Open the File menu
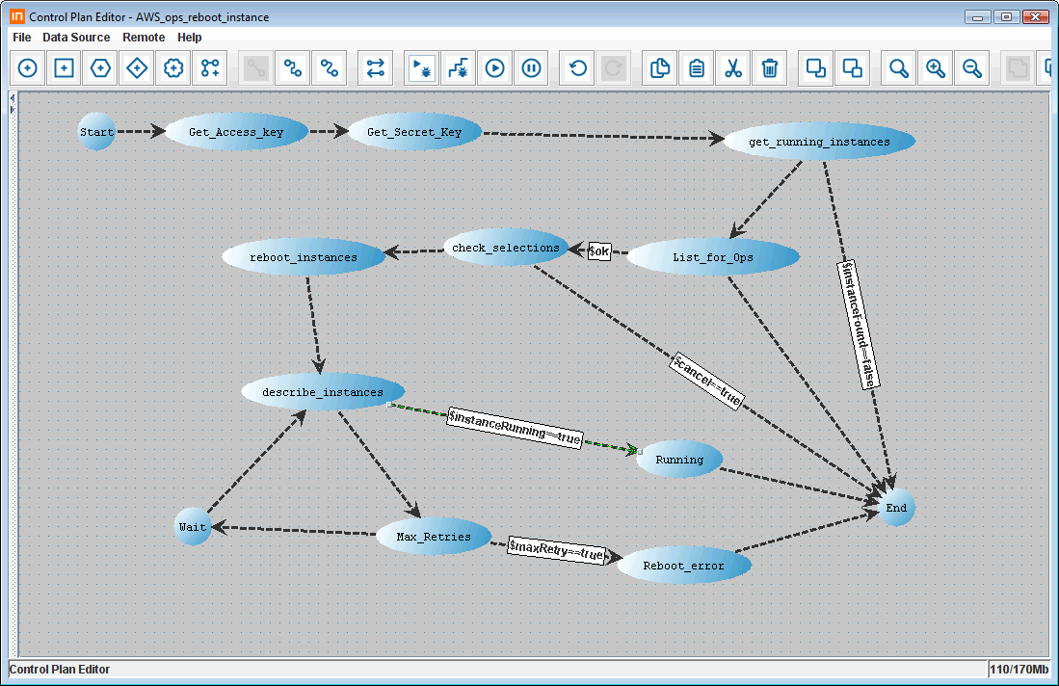1059x686 pixels. click(x=21, y=38)
